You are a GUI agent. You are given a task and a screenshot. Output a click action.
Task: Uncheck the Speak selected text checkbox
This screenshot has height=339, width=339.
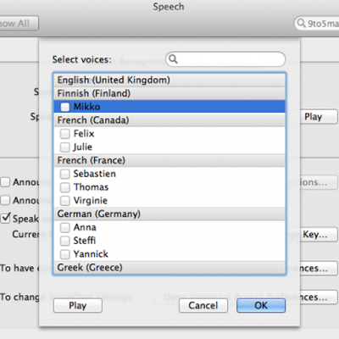[6, 218]
